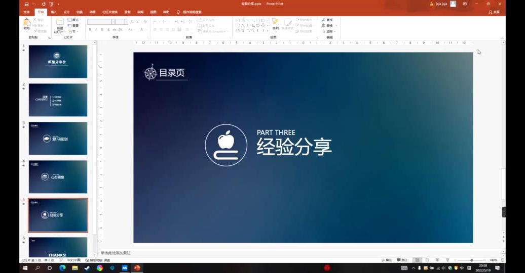This screenshot has height=273, width=525.
Task: Expand the Layout (版式) dropdown
Action: [x=73, y=20]
